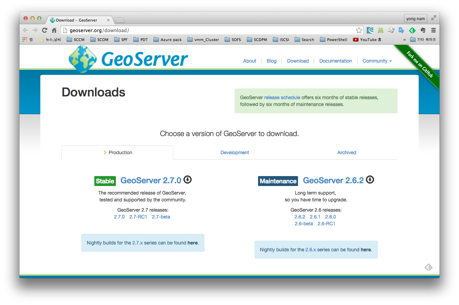This screenshot has height=305, width=459.
Task: Click download arrow next to GeoServer 2.6.2
Action: click(370, 180)
